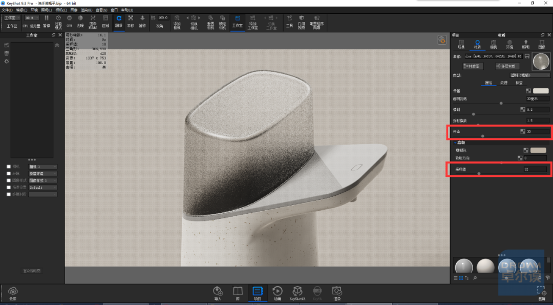553x305 pixels.
Task: Enable the 相机 checkbox in studio panel
Action: (x=9, y=167)
